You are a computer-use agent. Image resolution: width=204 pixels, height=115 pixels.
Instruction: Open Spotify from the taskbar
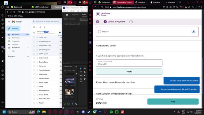click(111, 112)
